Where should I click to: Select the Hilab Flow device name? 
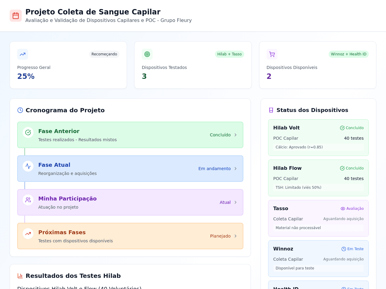point(287,168)
